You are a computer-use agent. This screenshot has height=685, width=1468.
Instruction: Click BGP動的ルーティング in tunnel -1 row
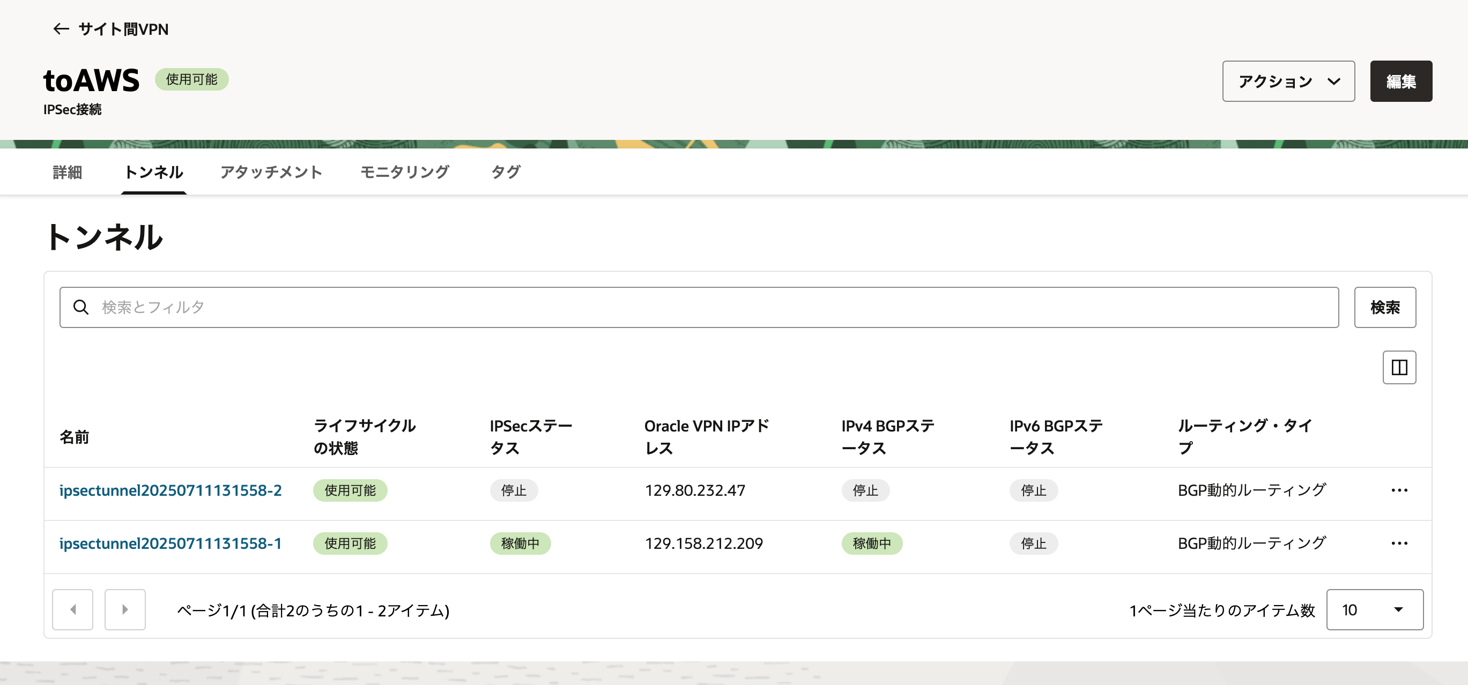pos(1251,543)
